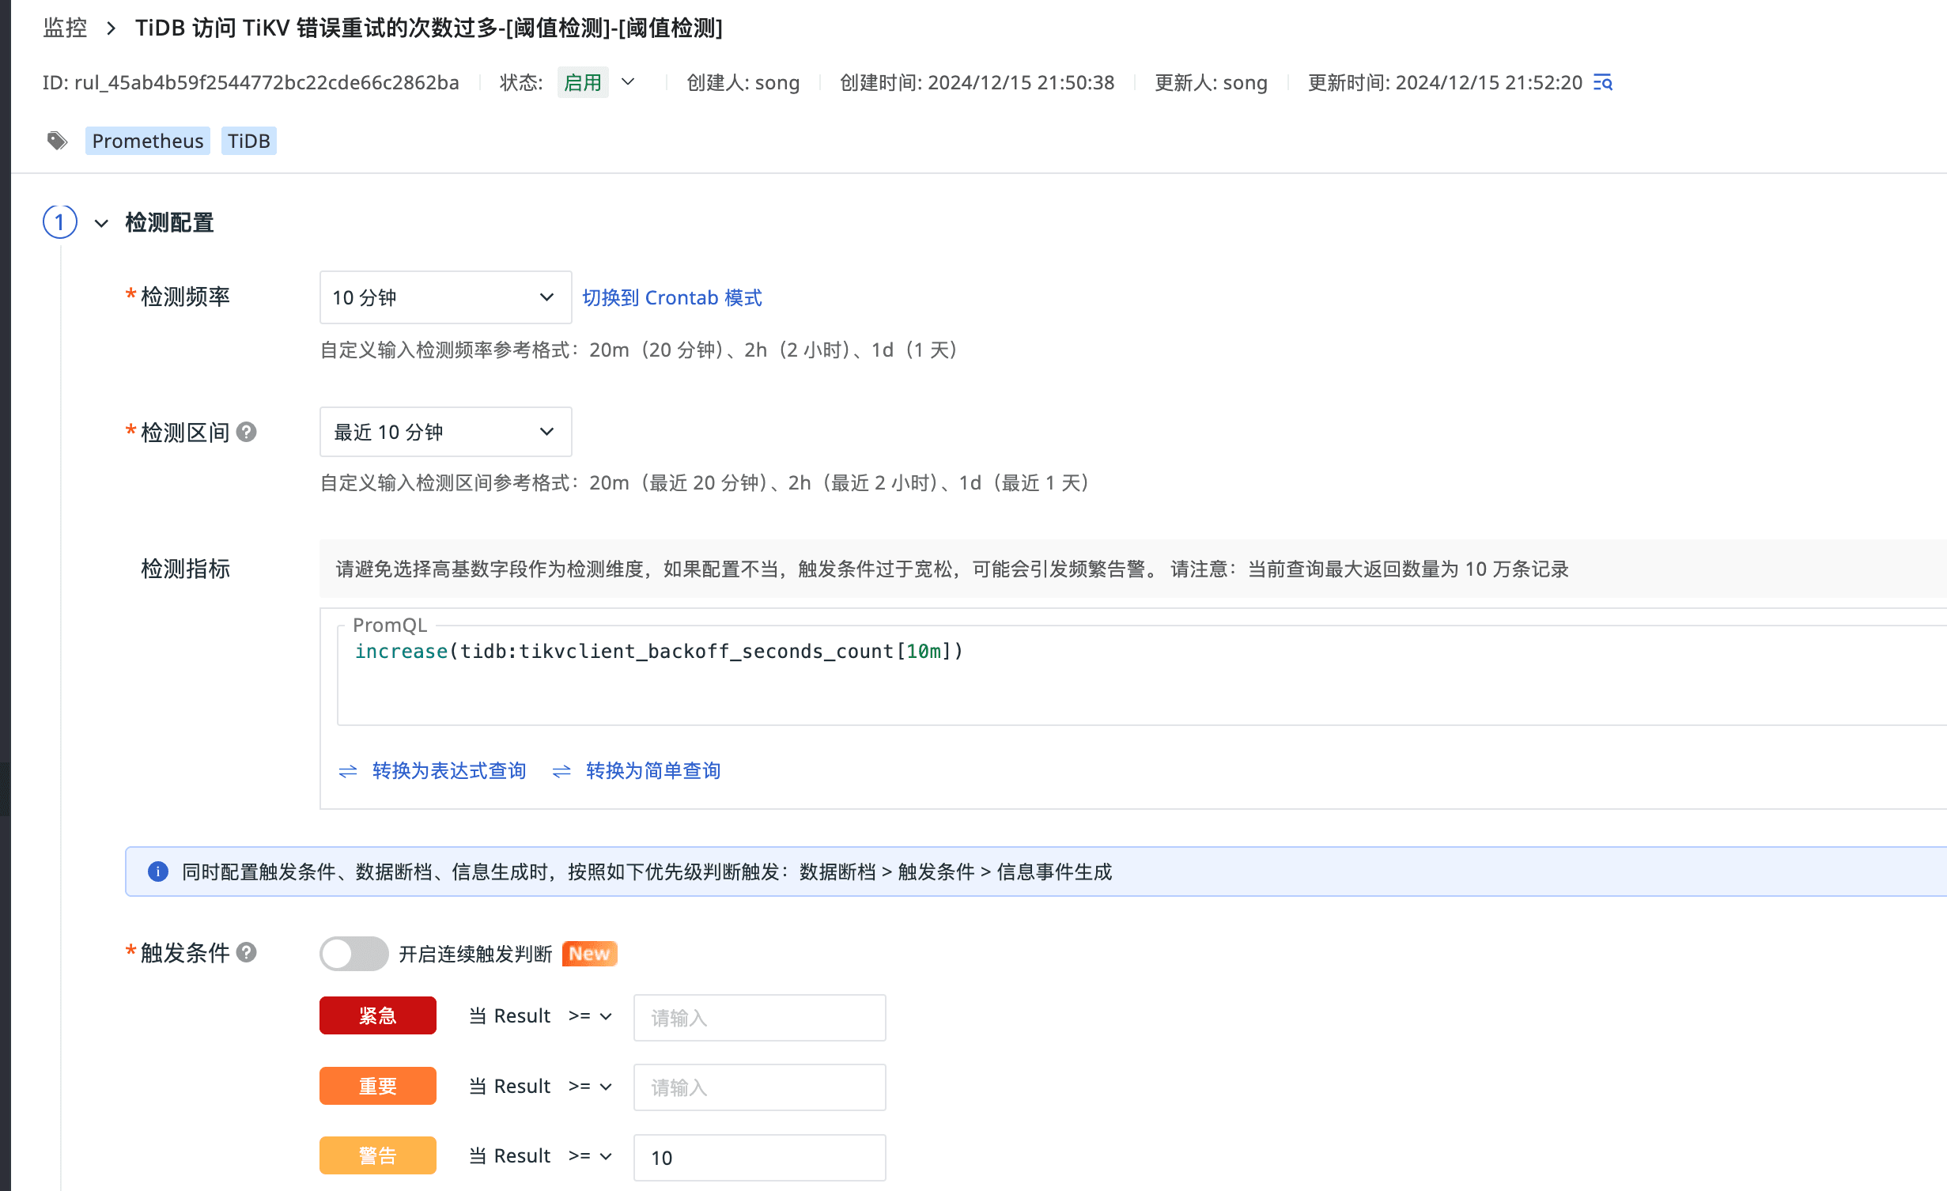Screen dimensions: 1947x1191
Task: Click the audit log icon beside update time
Action: pyautogui.click(x=1602, y=82)
